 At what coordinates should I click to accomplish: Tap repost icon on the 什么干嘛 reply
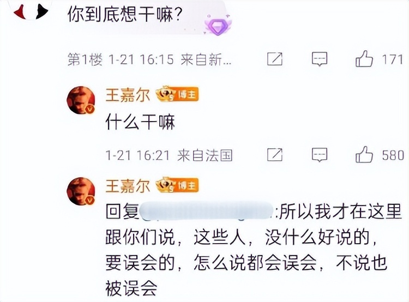pyautogui.click(x=275, y=155)
